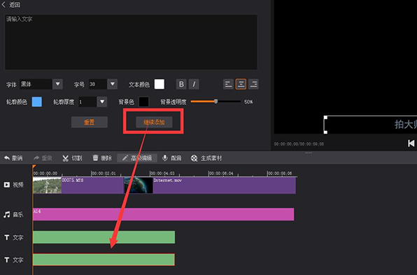The width and height of the screenshot is (417, 275).
Task: Pick the blue outline color swatch
Action: [36, 101]
